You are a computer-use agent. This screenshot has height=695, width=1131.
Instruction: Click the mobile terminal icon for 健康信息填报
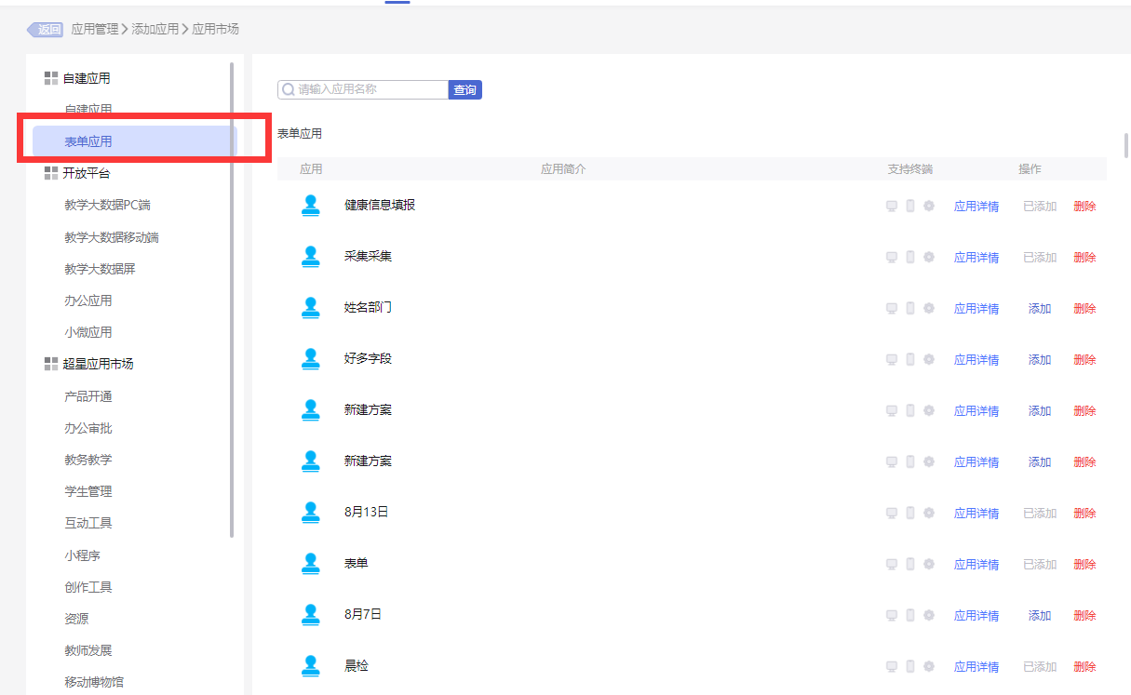[910, 207]
